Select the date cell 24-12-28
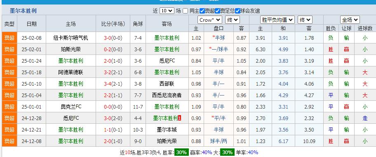Image resolution: width=376 pixels, height=157 pixels. (x=32, y=118)
